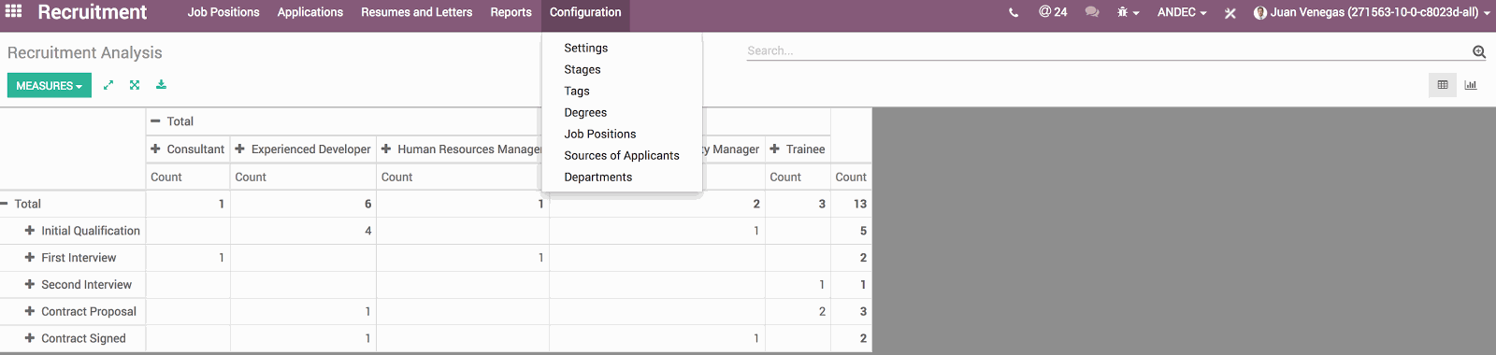Open the ANDEC company dropdown
The image size is (1496, 355).
coord(1182,12)
